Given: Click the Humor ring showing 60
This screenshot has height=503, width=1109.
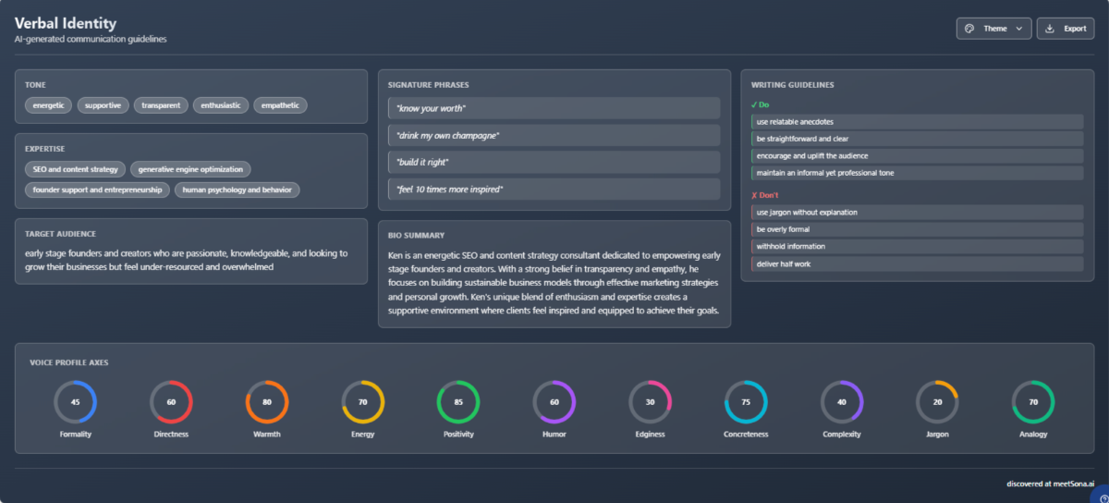Looking at the screenshot, I should point(554,402).
